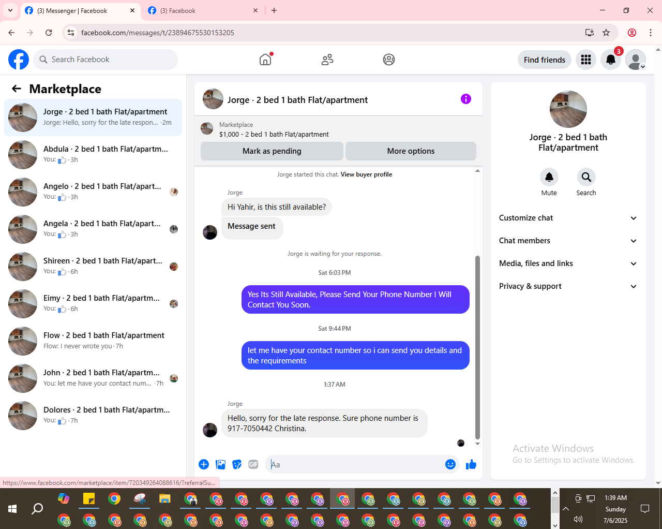Viewport: 662px width, 529px height.
Task: Open conversation information purple icon
Action: pyautogui.click(x=466, y=99)
